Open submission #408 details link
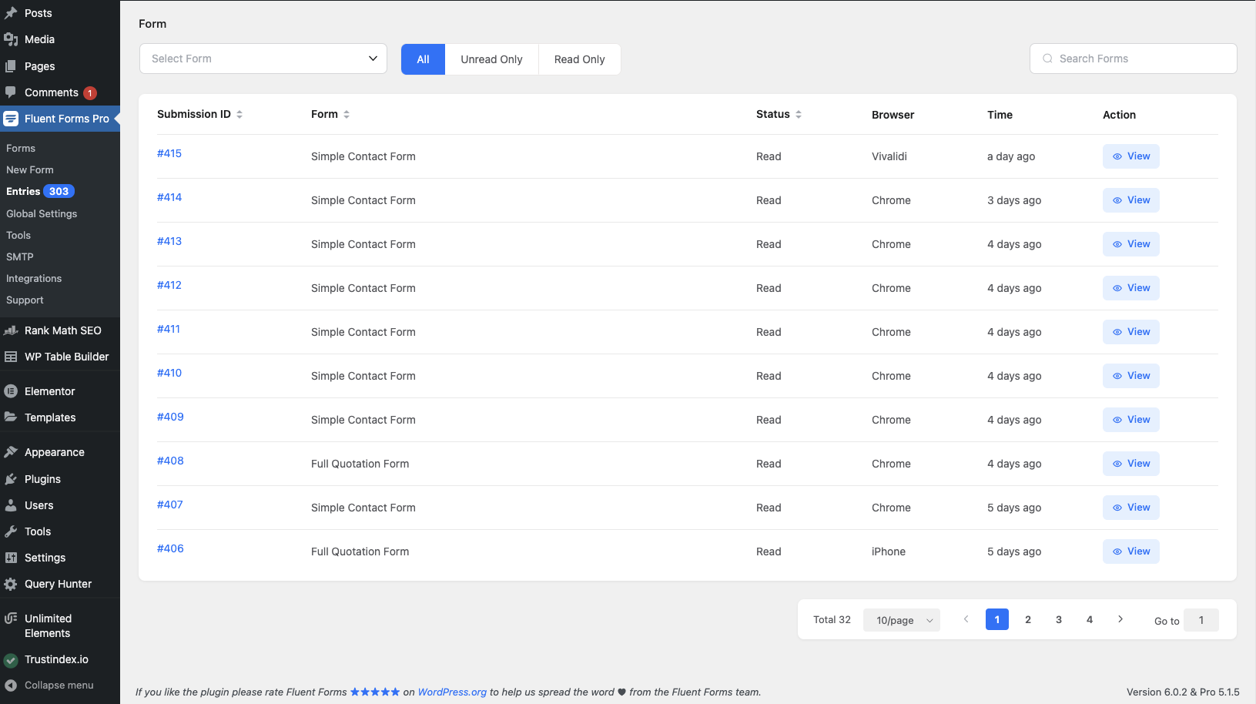1256x704 pixels. pyautogui.click(x=170, y=461)
